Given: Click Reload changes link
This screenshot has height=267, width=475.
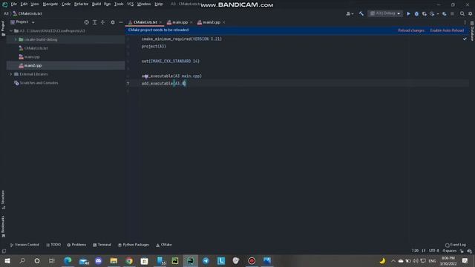Looking at the screenshot, I should point(411,30).
